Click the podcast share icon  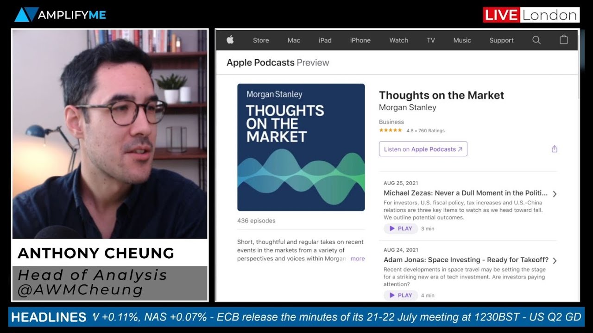coord(555,149)
